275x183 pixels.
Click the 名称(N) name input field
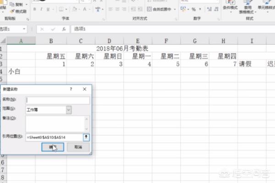(x=58, y=100)
